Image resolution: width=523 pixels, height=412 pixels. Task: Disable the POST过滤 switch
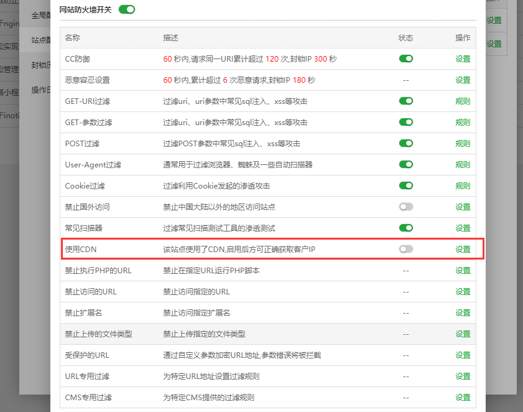tap(406, 143)
